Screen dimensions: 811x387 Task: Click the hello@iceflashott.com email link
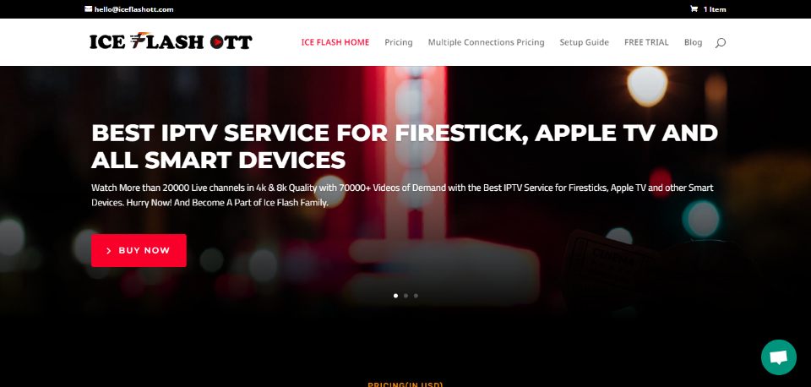(x=134, y=9)
